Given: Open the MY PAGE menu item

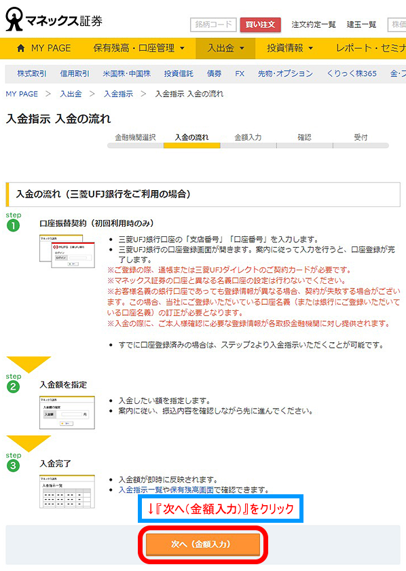Looking at the screenshot, I should (x=51, y=48).
